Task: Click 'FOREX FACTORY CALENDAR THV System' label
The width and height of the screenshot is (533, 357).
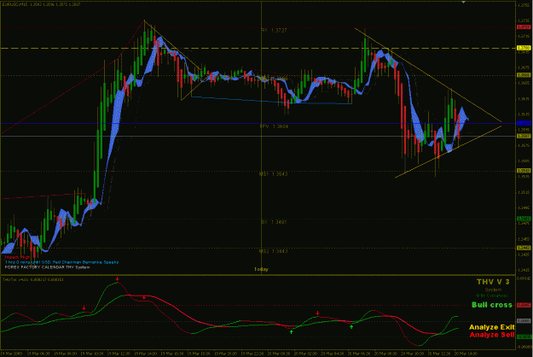Action: (47, 267)
